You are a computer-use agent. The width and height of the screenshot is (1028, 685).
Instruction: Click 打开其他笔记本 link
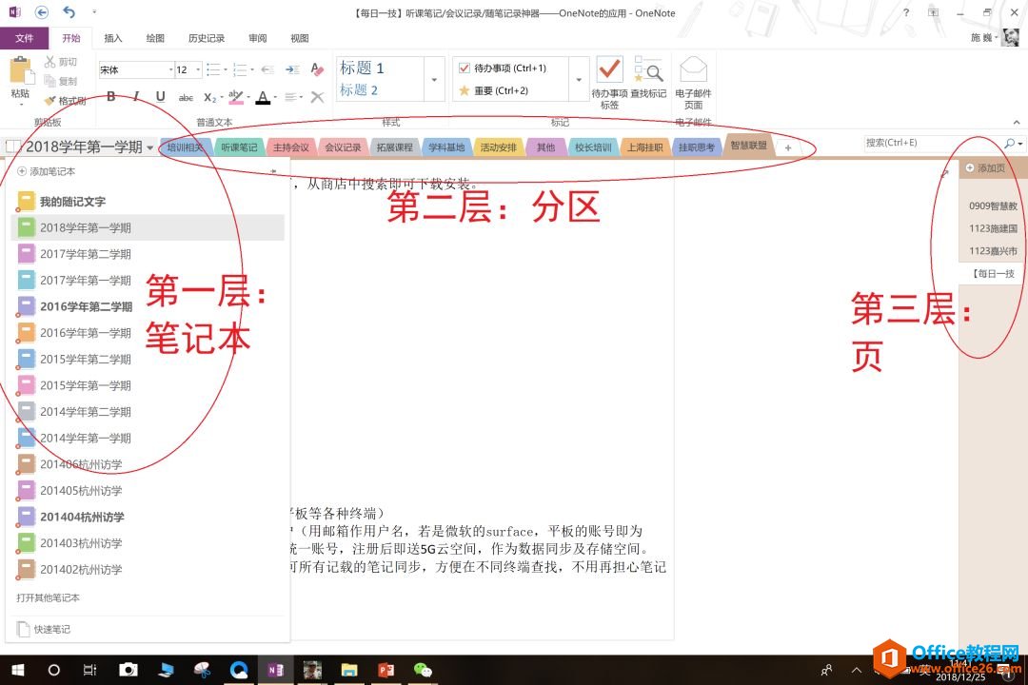click(49, 597)
